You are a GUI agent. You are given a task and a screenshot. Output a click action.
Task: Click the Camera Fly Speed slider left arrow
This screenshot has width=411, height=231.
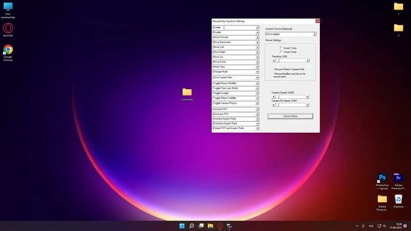pyautogui.click(x=274, y=105)
